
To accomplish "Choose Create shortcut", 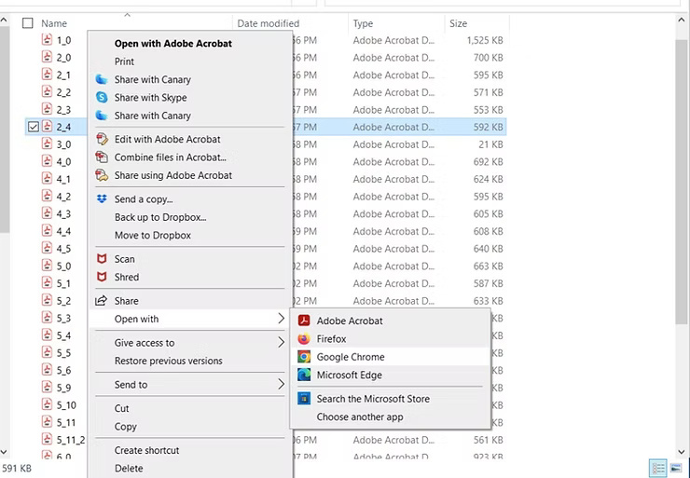I will 146,450.
